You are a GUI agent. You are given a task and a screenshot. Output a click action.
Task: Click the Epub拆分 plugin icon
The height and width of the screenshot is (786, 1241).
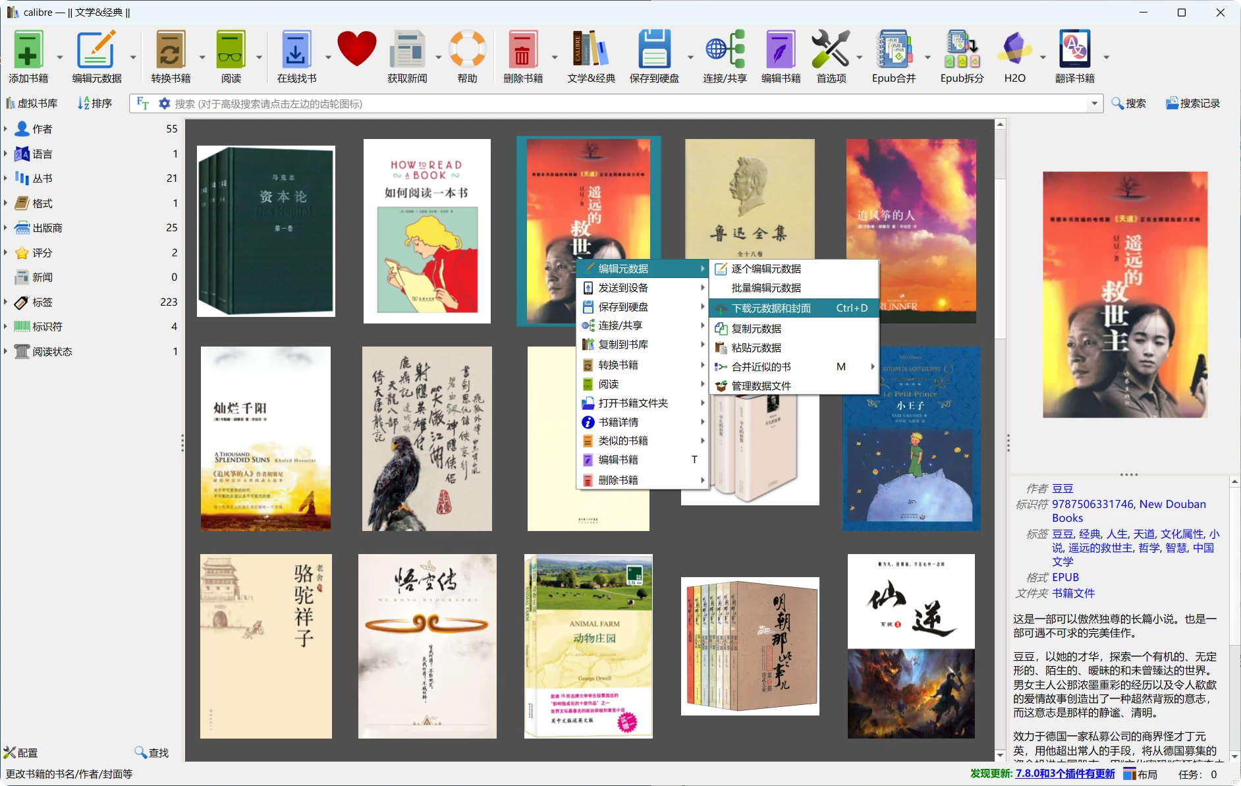click(x=962, y=49)
